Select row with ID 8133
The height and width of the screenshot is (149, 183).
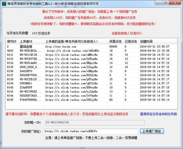pyautogui.click(x=91, y=59)
